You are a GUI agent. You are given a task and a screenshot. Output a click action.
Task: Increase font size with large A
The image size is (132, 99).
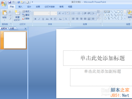pos(60,13)
